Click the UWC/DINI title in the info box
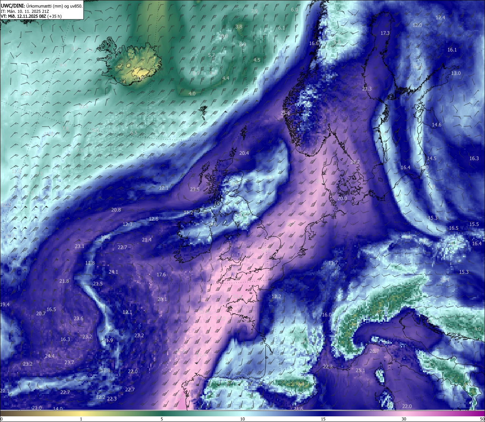 (x=12, y=6)
